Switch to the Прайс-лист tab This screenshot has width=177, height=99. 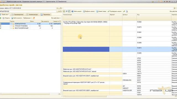tap(4, 15)
